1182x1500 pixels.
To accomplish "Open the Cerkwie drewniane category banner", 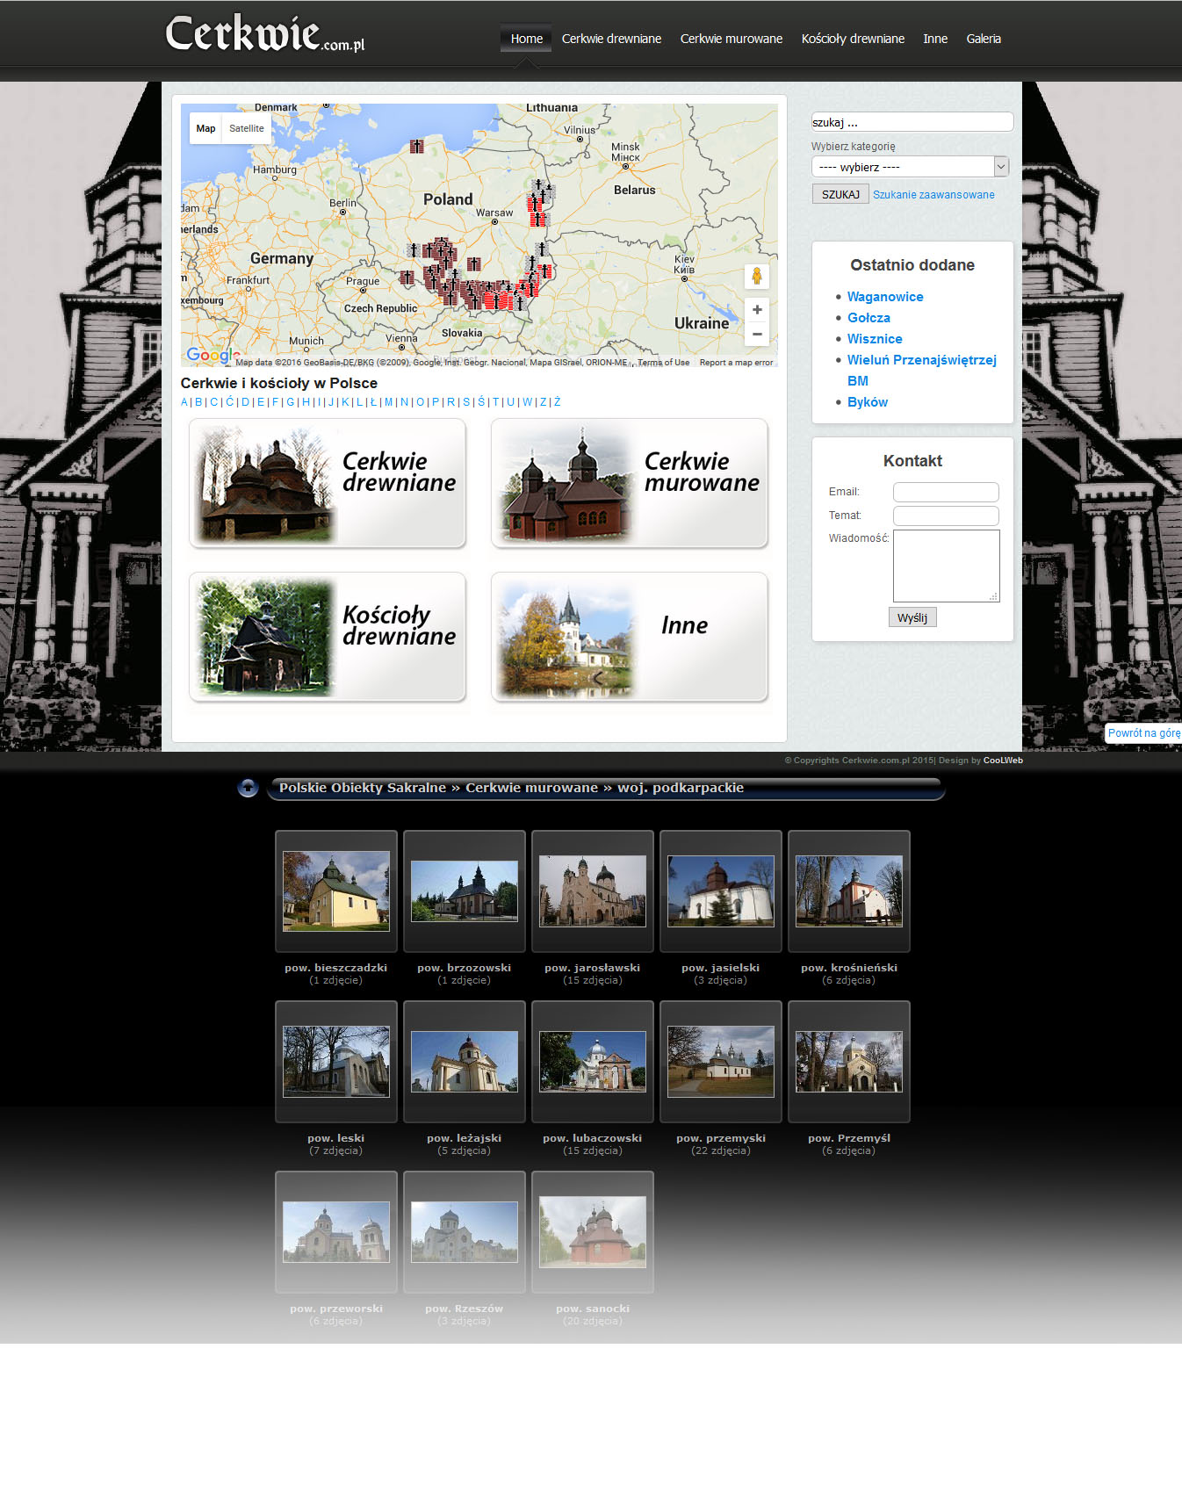I will pyautogui.click(x=327, y=483).
